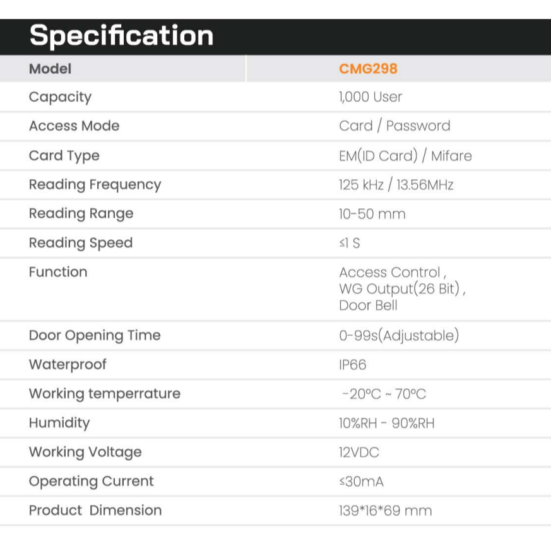Select the 1,000 User value
551x551 pixels.
click(x=370, y=97)
